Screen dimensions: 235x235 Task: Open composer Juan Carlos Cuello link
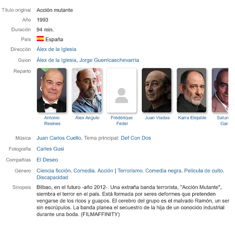pyautogui.click(x=59, y=138)
